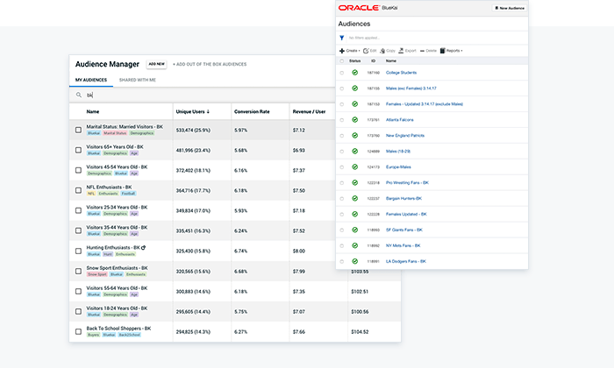This screenshot has width=614, height=368.
Task: Click the Add New button
Action: point(157,64)
